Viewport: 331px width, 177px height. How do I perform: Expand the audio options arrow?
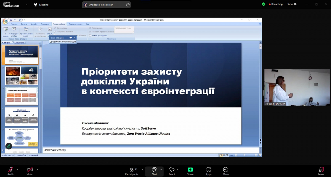click(17, 169)
